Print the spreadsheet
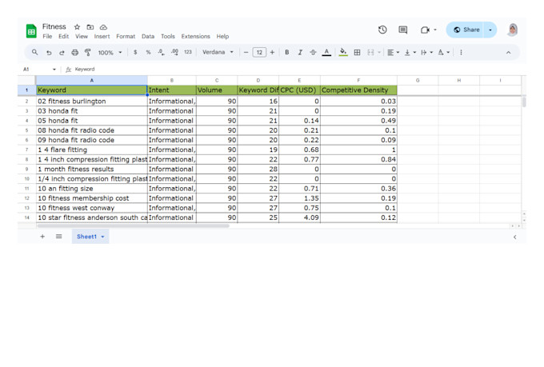Viewport: 544px width, 367px height. 75,53
